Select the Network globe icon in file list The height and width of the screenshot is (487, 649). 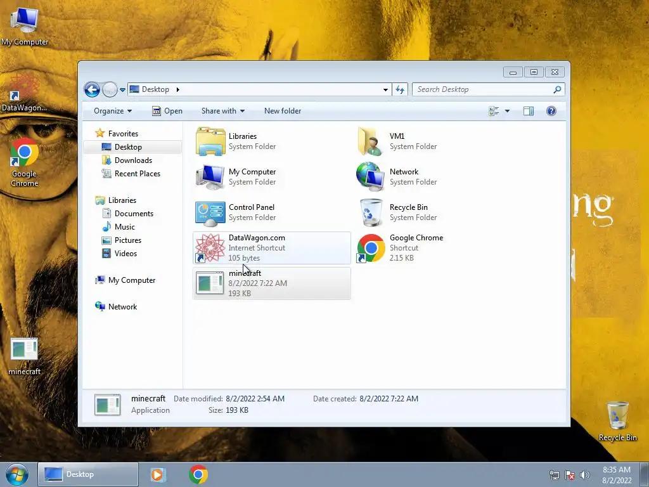pos(370,177)
